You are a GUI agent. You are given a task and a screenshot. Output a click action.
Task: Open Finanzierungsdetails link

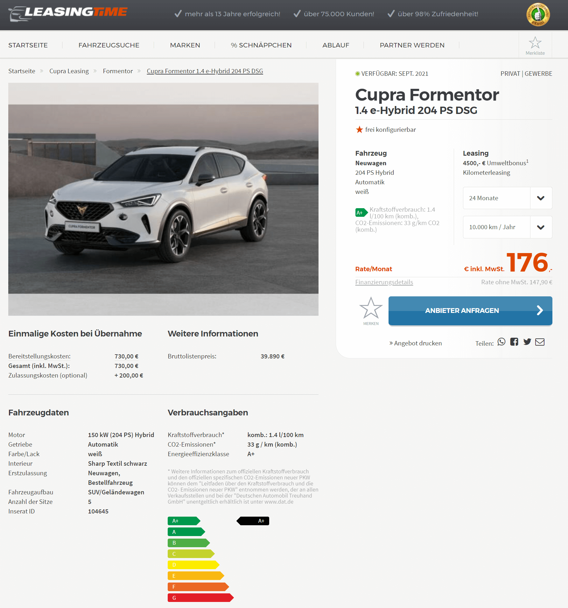coord(384,282)
